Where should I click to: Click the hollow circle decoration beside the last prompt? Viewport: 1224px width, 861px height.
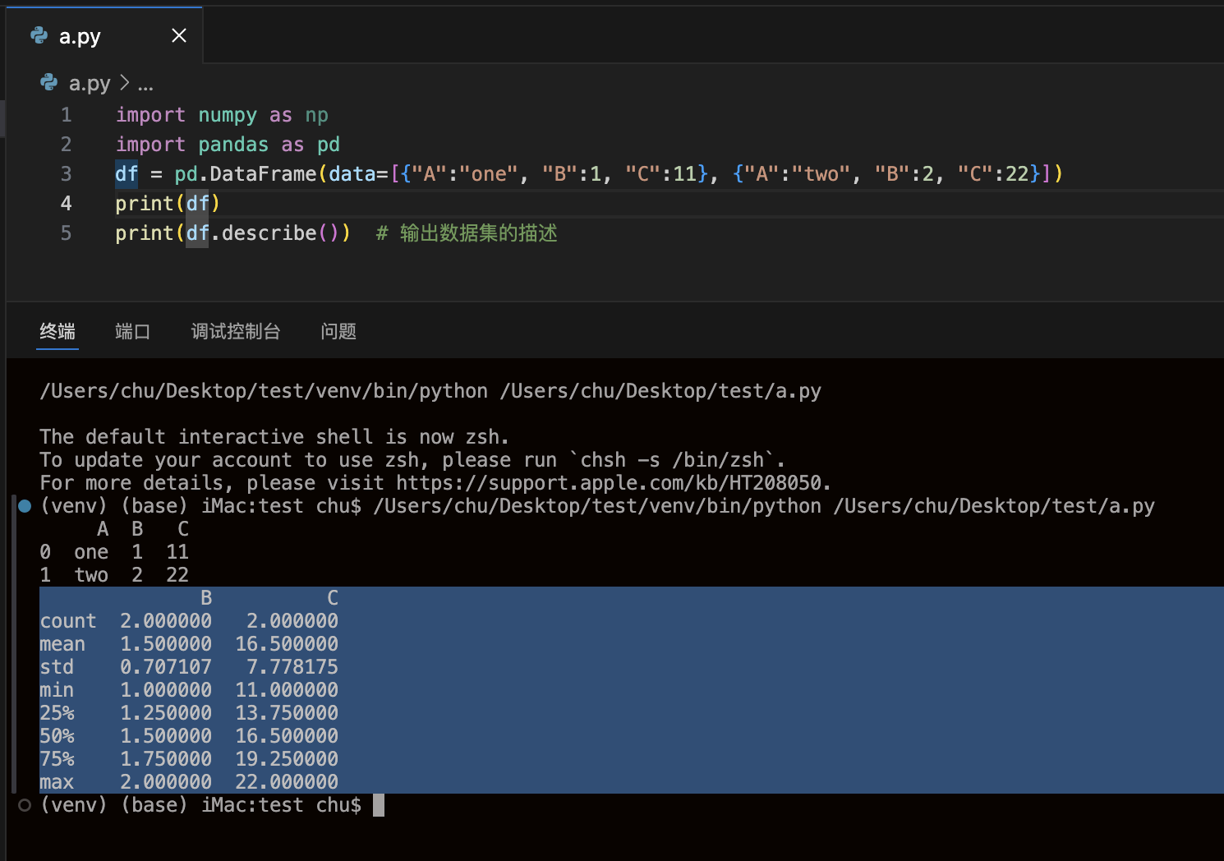tap(23, 805)
